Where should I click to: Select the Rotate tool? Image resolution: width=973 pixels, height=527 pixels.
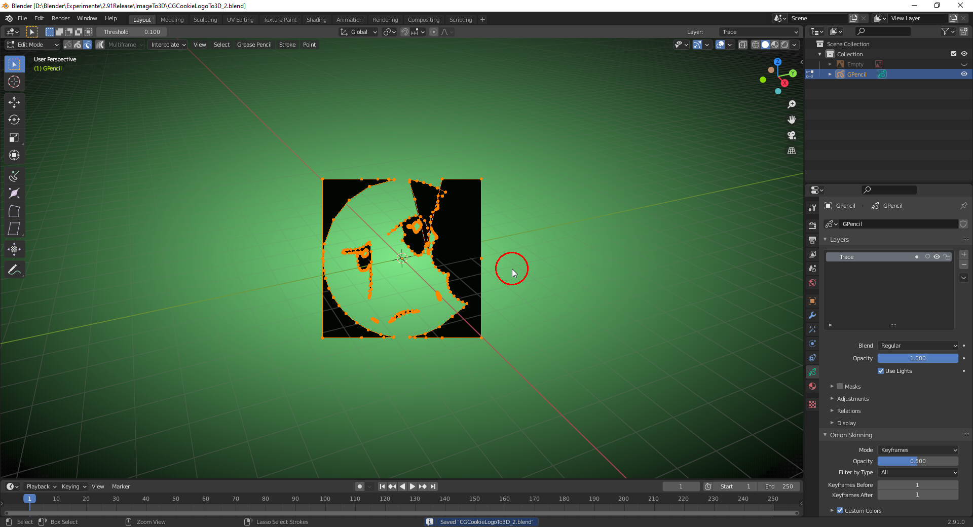click(14, 120)
